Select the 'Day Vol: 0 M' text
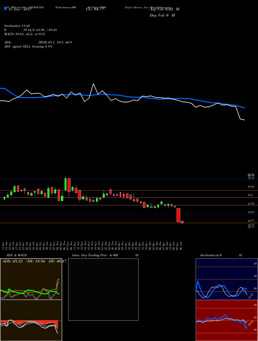258x341 pixels. tap(162, 15)
